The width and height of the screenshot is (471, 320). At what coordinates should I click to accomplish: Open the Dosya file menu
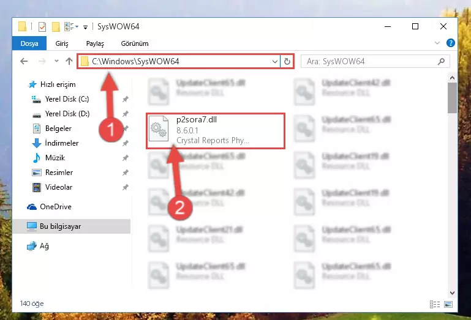29,43
